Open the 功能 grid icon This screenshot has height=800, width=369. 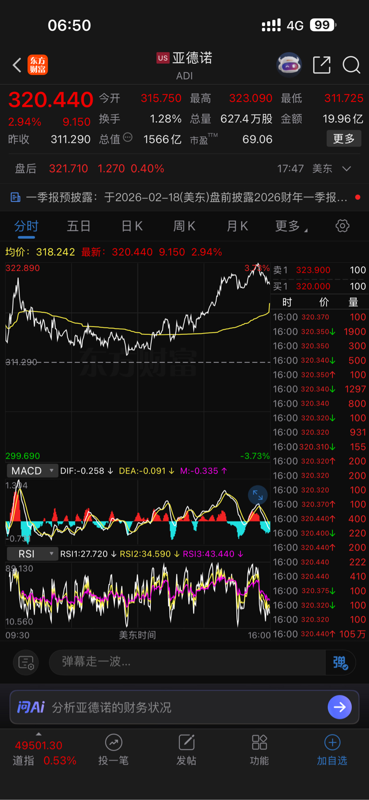click(259, 742)
